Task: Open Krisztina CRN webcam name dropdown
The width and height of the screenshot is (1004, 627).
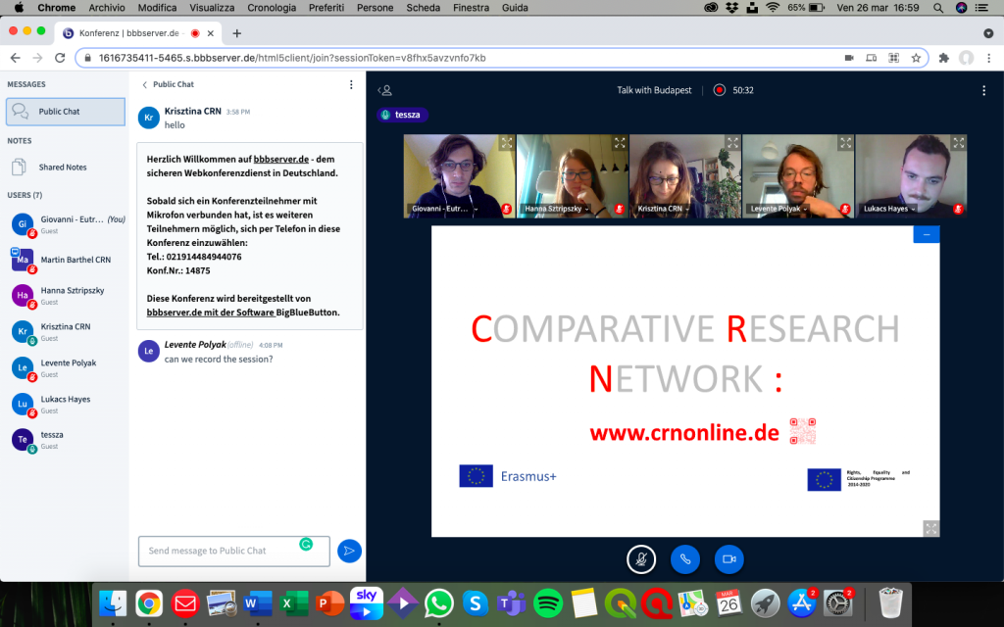Action: [x=664, y=209]
